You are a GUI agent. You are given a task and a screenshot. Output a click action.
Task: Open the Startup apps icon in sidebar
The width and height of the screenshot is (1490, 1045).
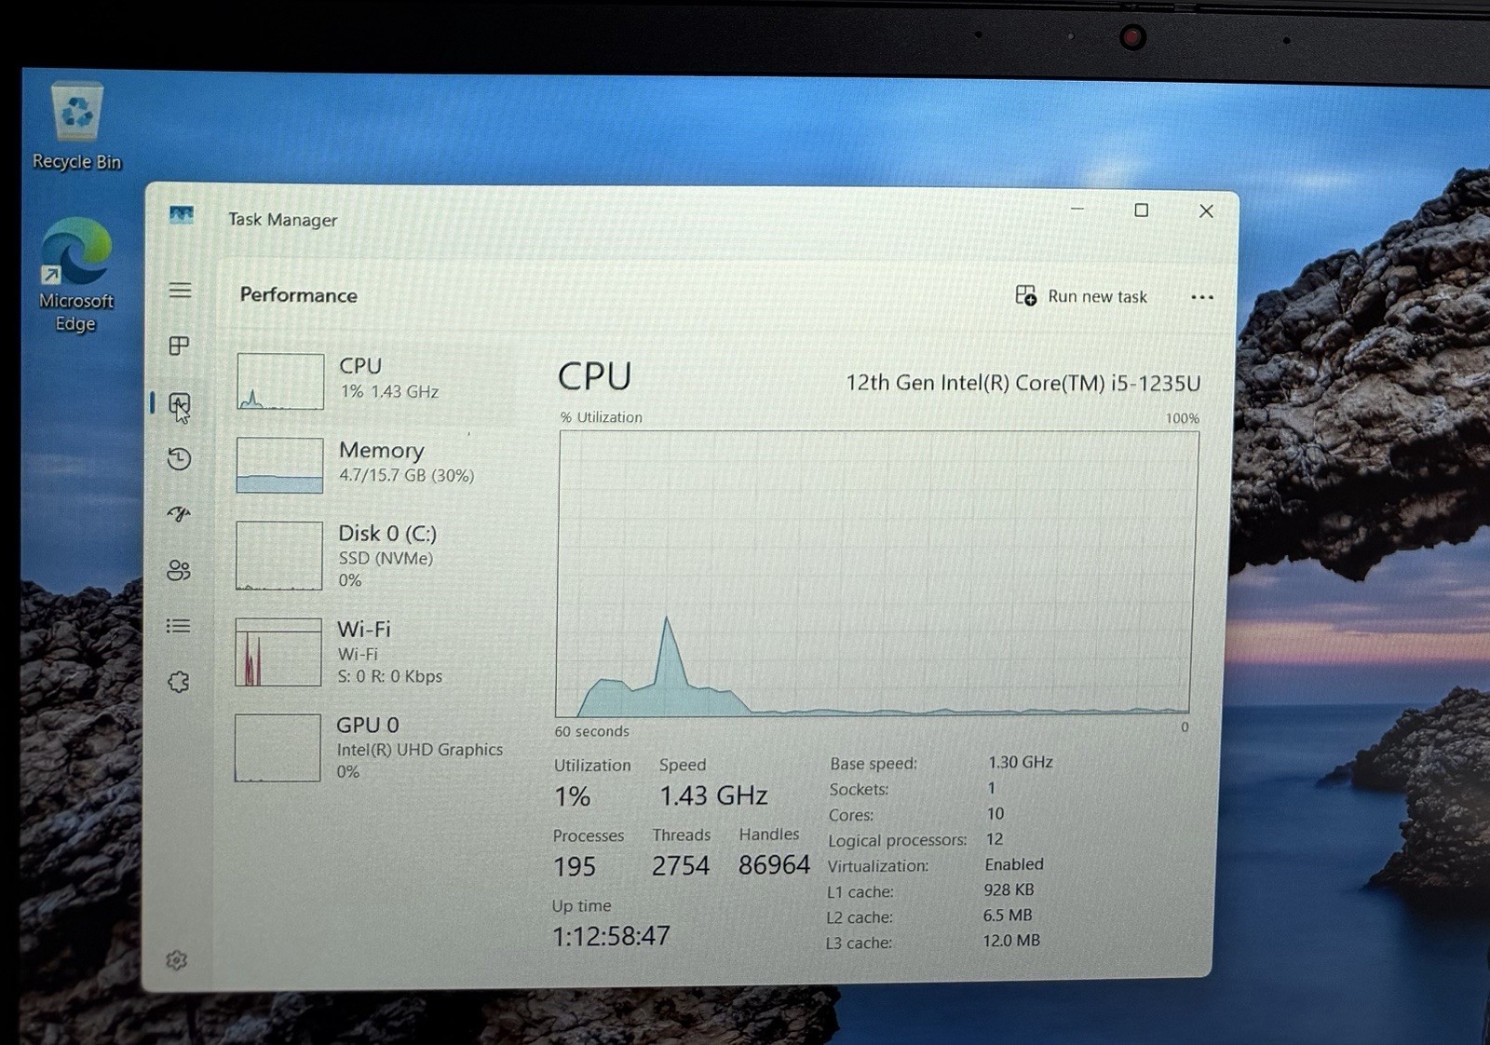click(x=179, y=514)
